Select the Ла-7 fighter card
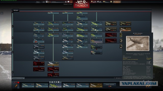Screen dimensions: 163x91 pos(68,47)
